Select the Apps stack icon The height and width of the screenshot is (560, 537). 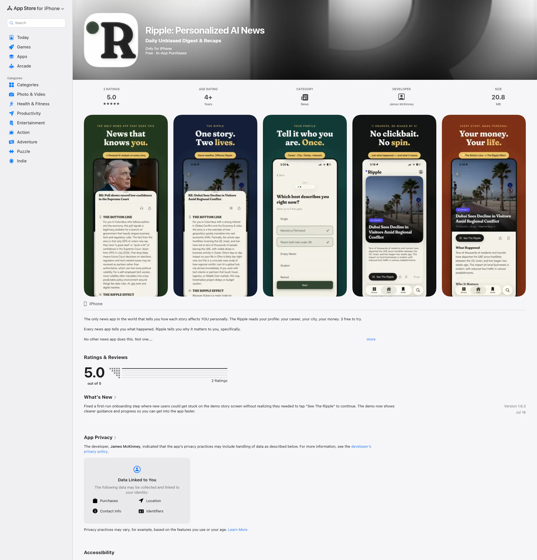pos(11,57)
